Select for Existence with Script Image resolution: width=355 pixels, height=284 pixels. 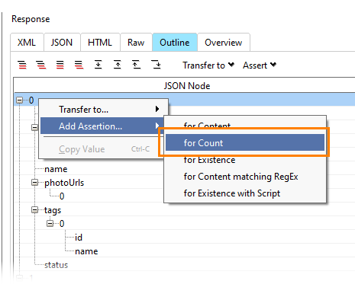232,193
